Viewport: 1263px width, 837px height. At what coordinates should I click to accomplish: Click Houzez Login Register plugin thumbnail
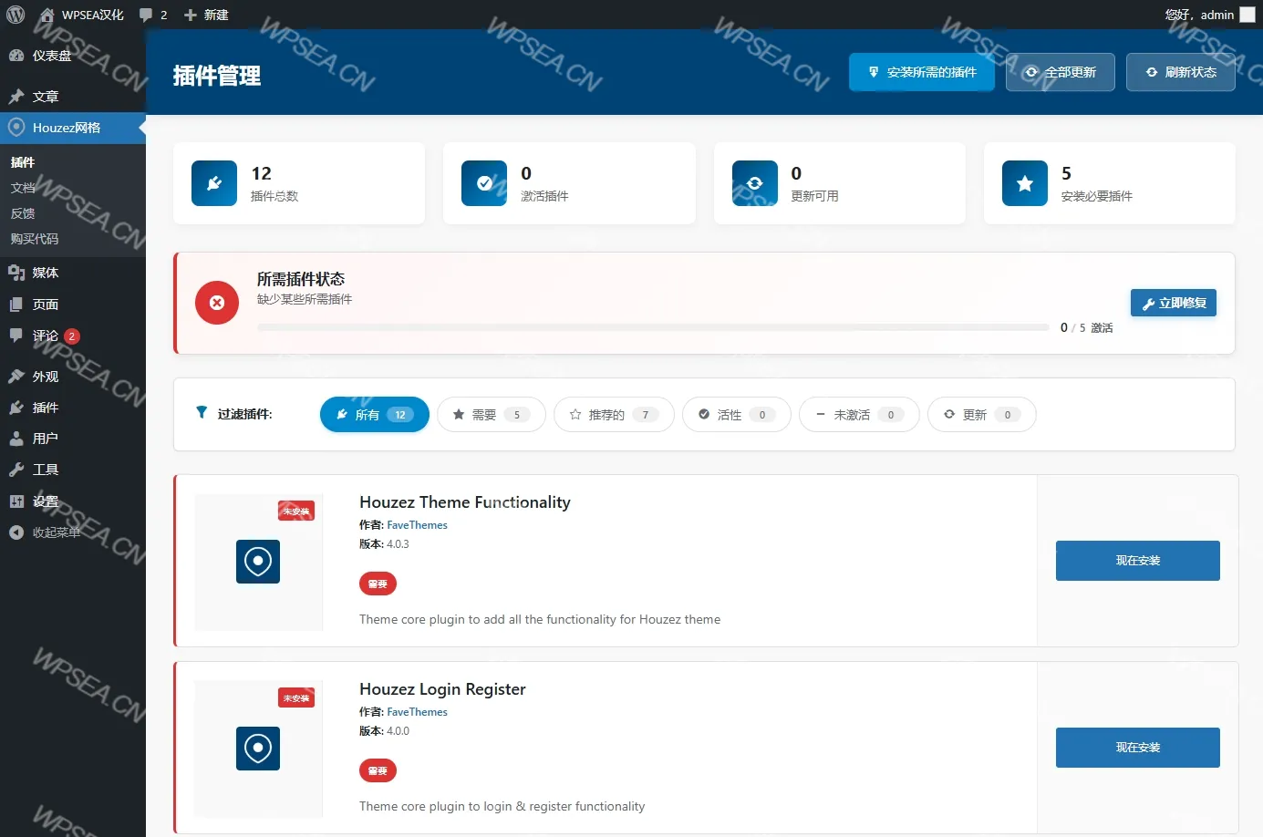[x=258, y=749]
